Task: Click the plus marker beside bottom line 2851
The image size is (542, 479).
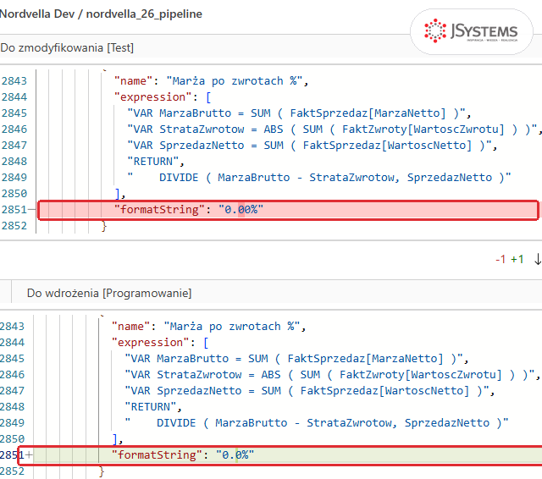Action: click(x=29, y=454)
